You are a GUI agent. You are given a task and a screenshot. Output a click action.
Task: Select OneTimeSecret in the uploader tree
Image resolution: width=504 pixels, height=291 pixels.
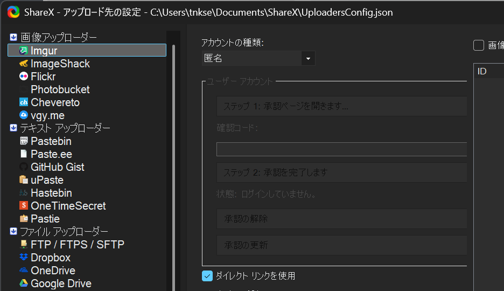(68, 206)
